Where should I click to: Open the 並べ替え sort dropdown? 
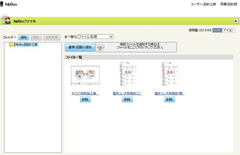coord(96,37)
